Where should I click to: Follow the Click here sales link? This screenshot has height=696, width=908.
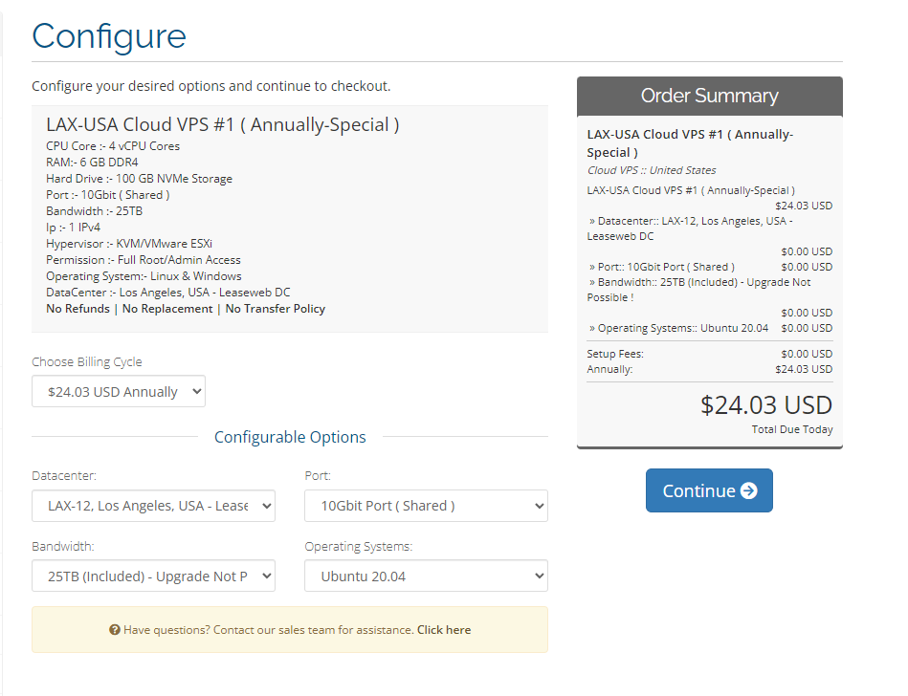[444, 629]
